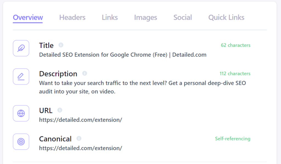Open the Images tab

[x=145, y=18]
